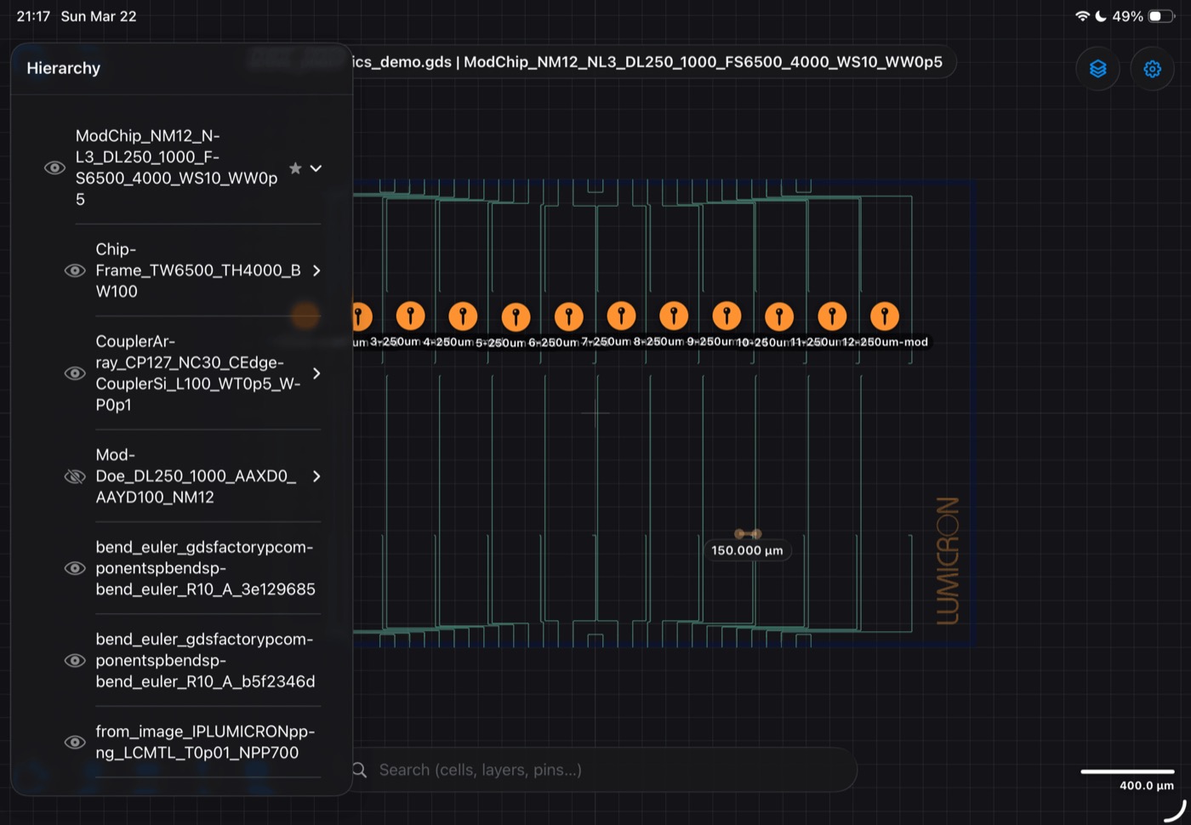Toggle visibility of ModChip_NM12 top cell
Image resolution: width=1191 pixels, height=825 pixels.
pyautogui.click(x=54, y=168)
